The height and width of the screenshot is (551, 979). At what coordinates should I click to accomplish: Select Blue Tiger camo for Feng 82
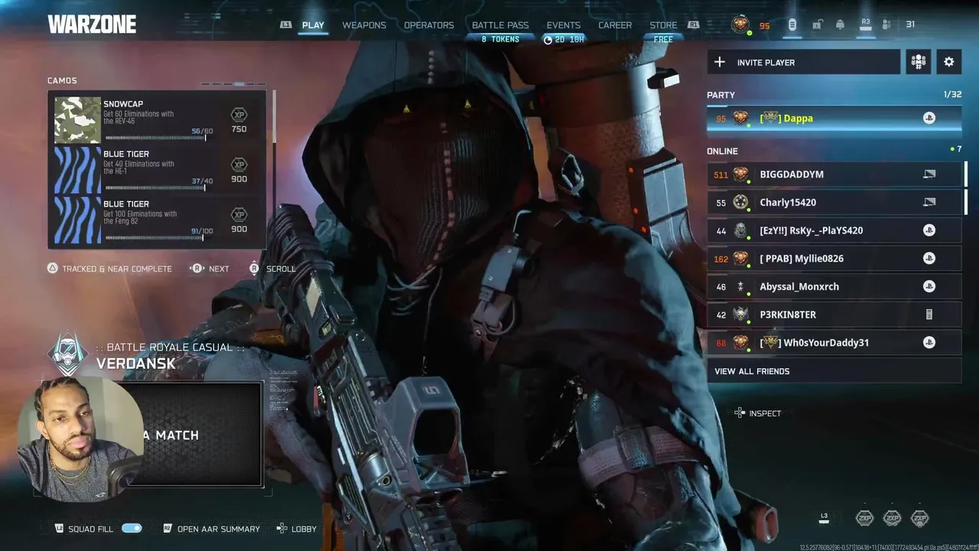click(159, 220)
